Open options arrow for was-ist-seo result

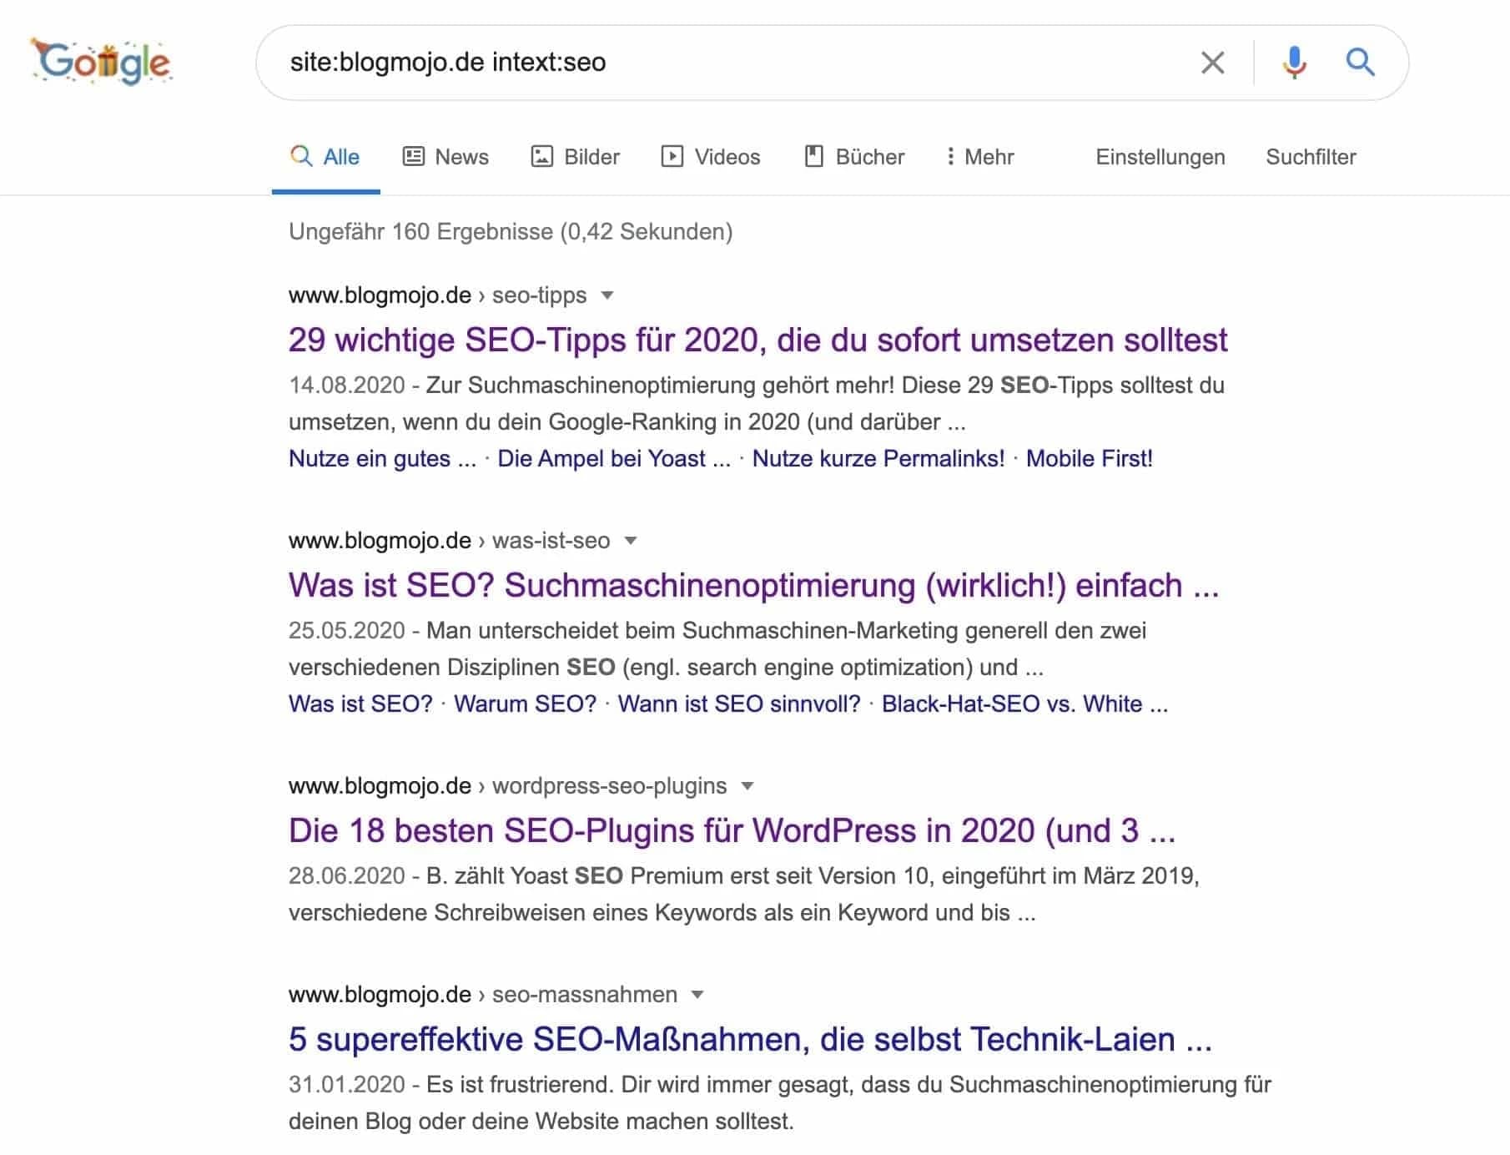tap(632, 541)
